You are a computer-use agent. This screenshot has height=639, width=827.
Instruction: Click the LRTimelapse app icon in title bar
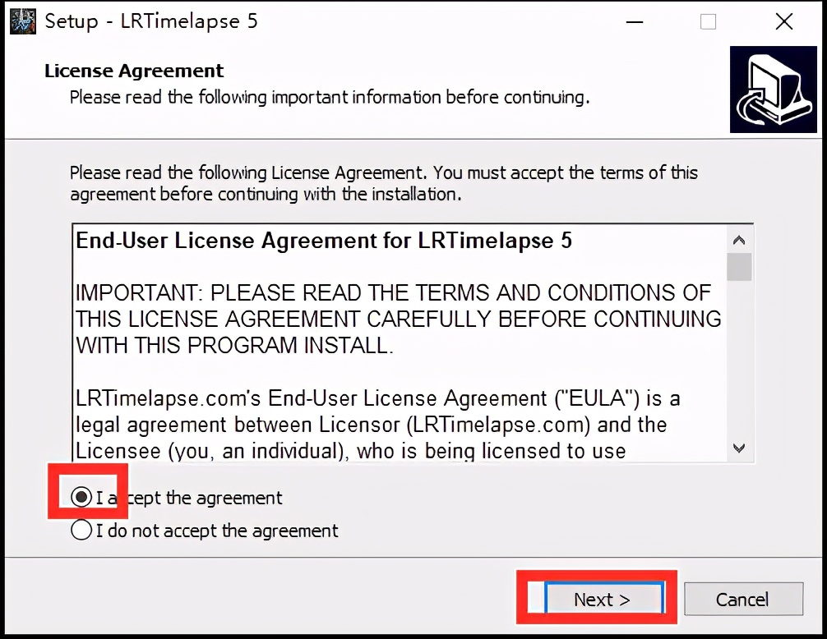point(23,21)
